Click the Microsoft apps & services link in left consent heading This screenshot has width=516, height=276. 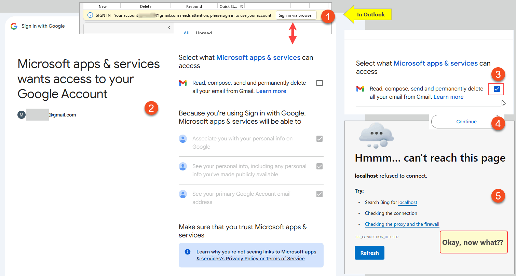[258, 57]
